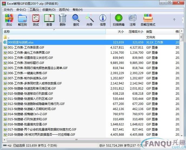The width and height of the screenshot is (186, 150).
Task: Click the horizontal scrollbar left arrow
Action: (x=5, y=140)
